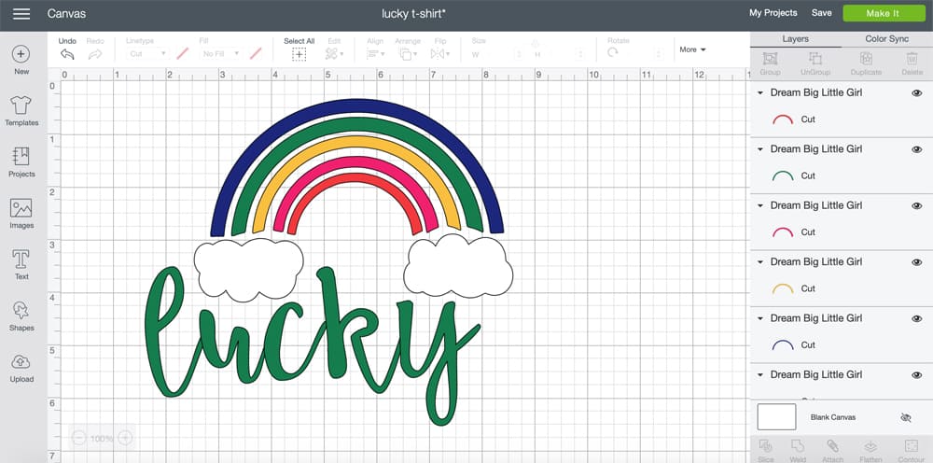Click the Slice tool icon
933x463 pixels.
pos(766,446)
